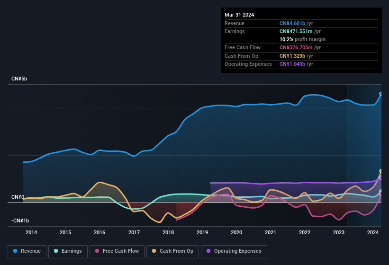Click the CN¥376.705m free cash flow value

296,47
